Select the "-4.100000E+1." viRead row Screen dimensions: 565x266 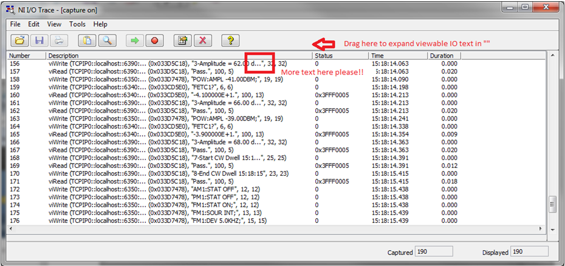pos(234,95)
